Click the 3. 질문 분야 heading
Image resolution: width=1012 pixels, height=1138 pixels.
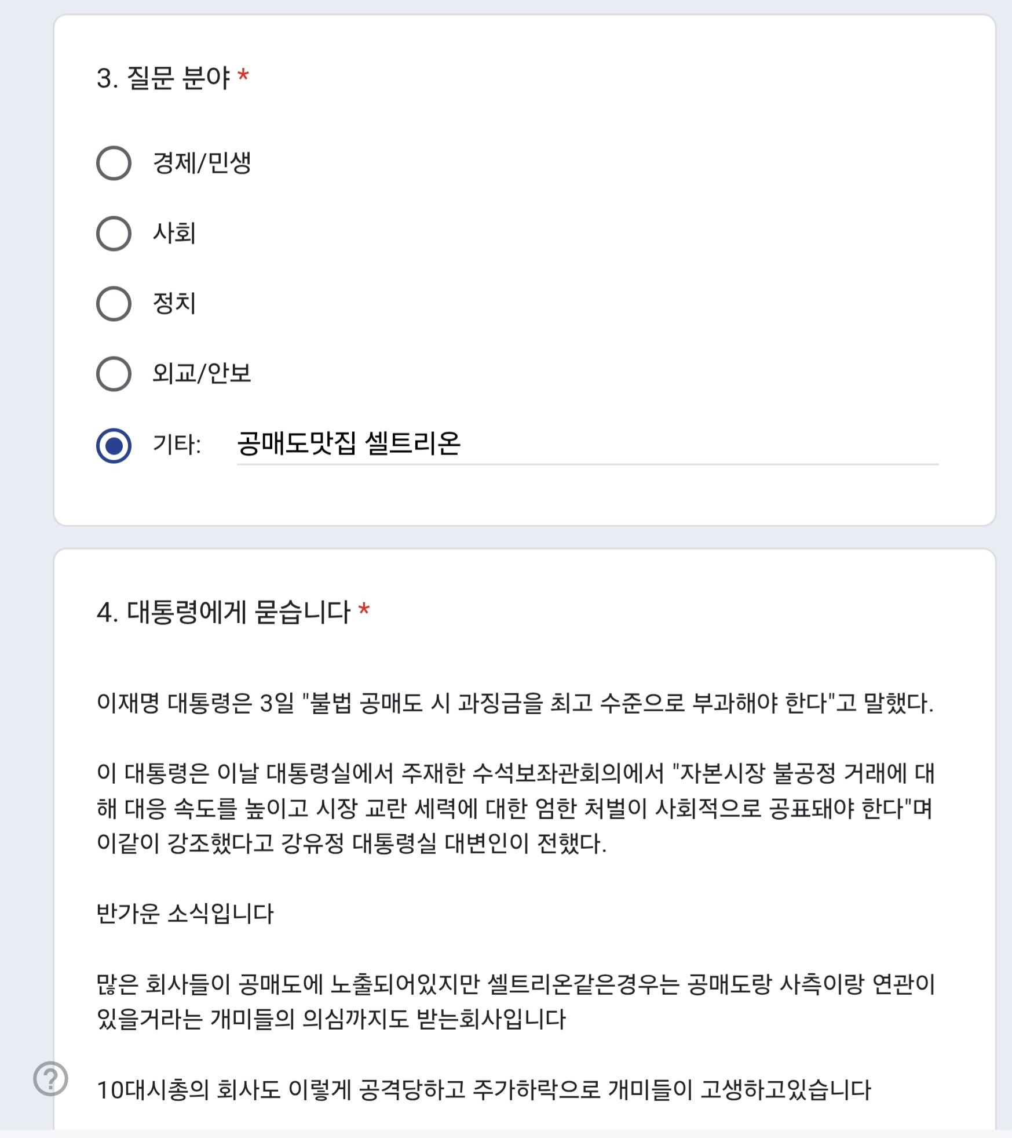163,78
